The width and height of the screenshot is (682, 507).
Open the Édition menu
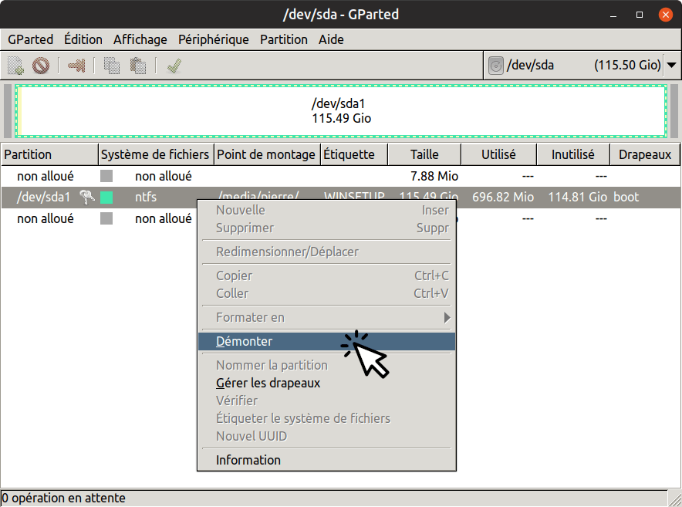(x=83, y=39)
